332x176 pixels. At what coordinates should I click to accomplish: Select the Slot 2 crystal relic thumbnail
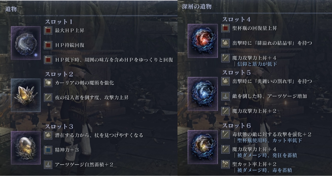pos(26,95)
